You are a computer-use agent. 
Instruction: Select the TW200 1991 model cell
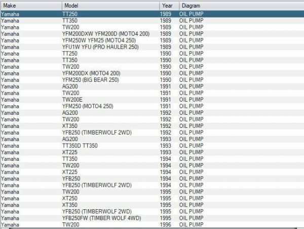point(71,93)
